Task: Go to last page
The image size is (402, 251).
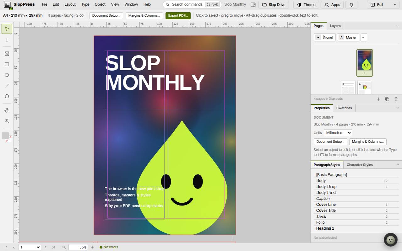Action: [x=53, y=247]
